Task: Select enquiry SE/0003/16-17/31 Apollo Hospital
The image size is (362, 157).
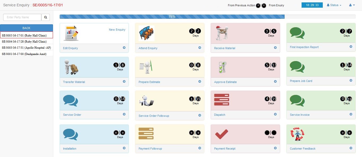Action: click(x=26, y=48)
